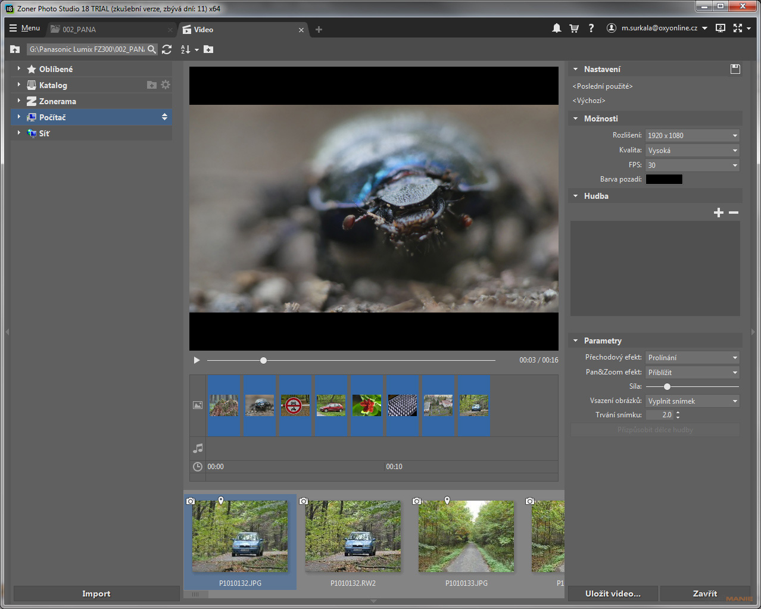Open the shopping cart icon

(574, 29)
